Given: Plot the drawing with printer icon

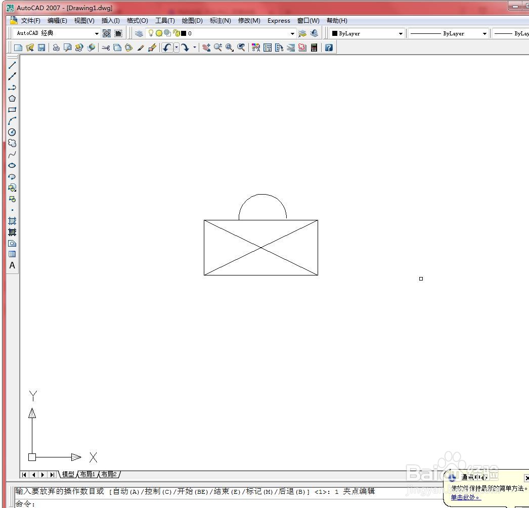Looking at the screenshot, I should pos(56,48).
